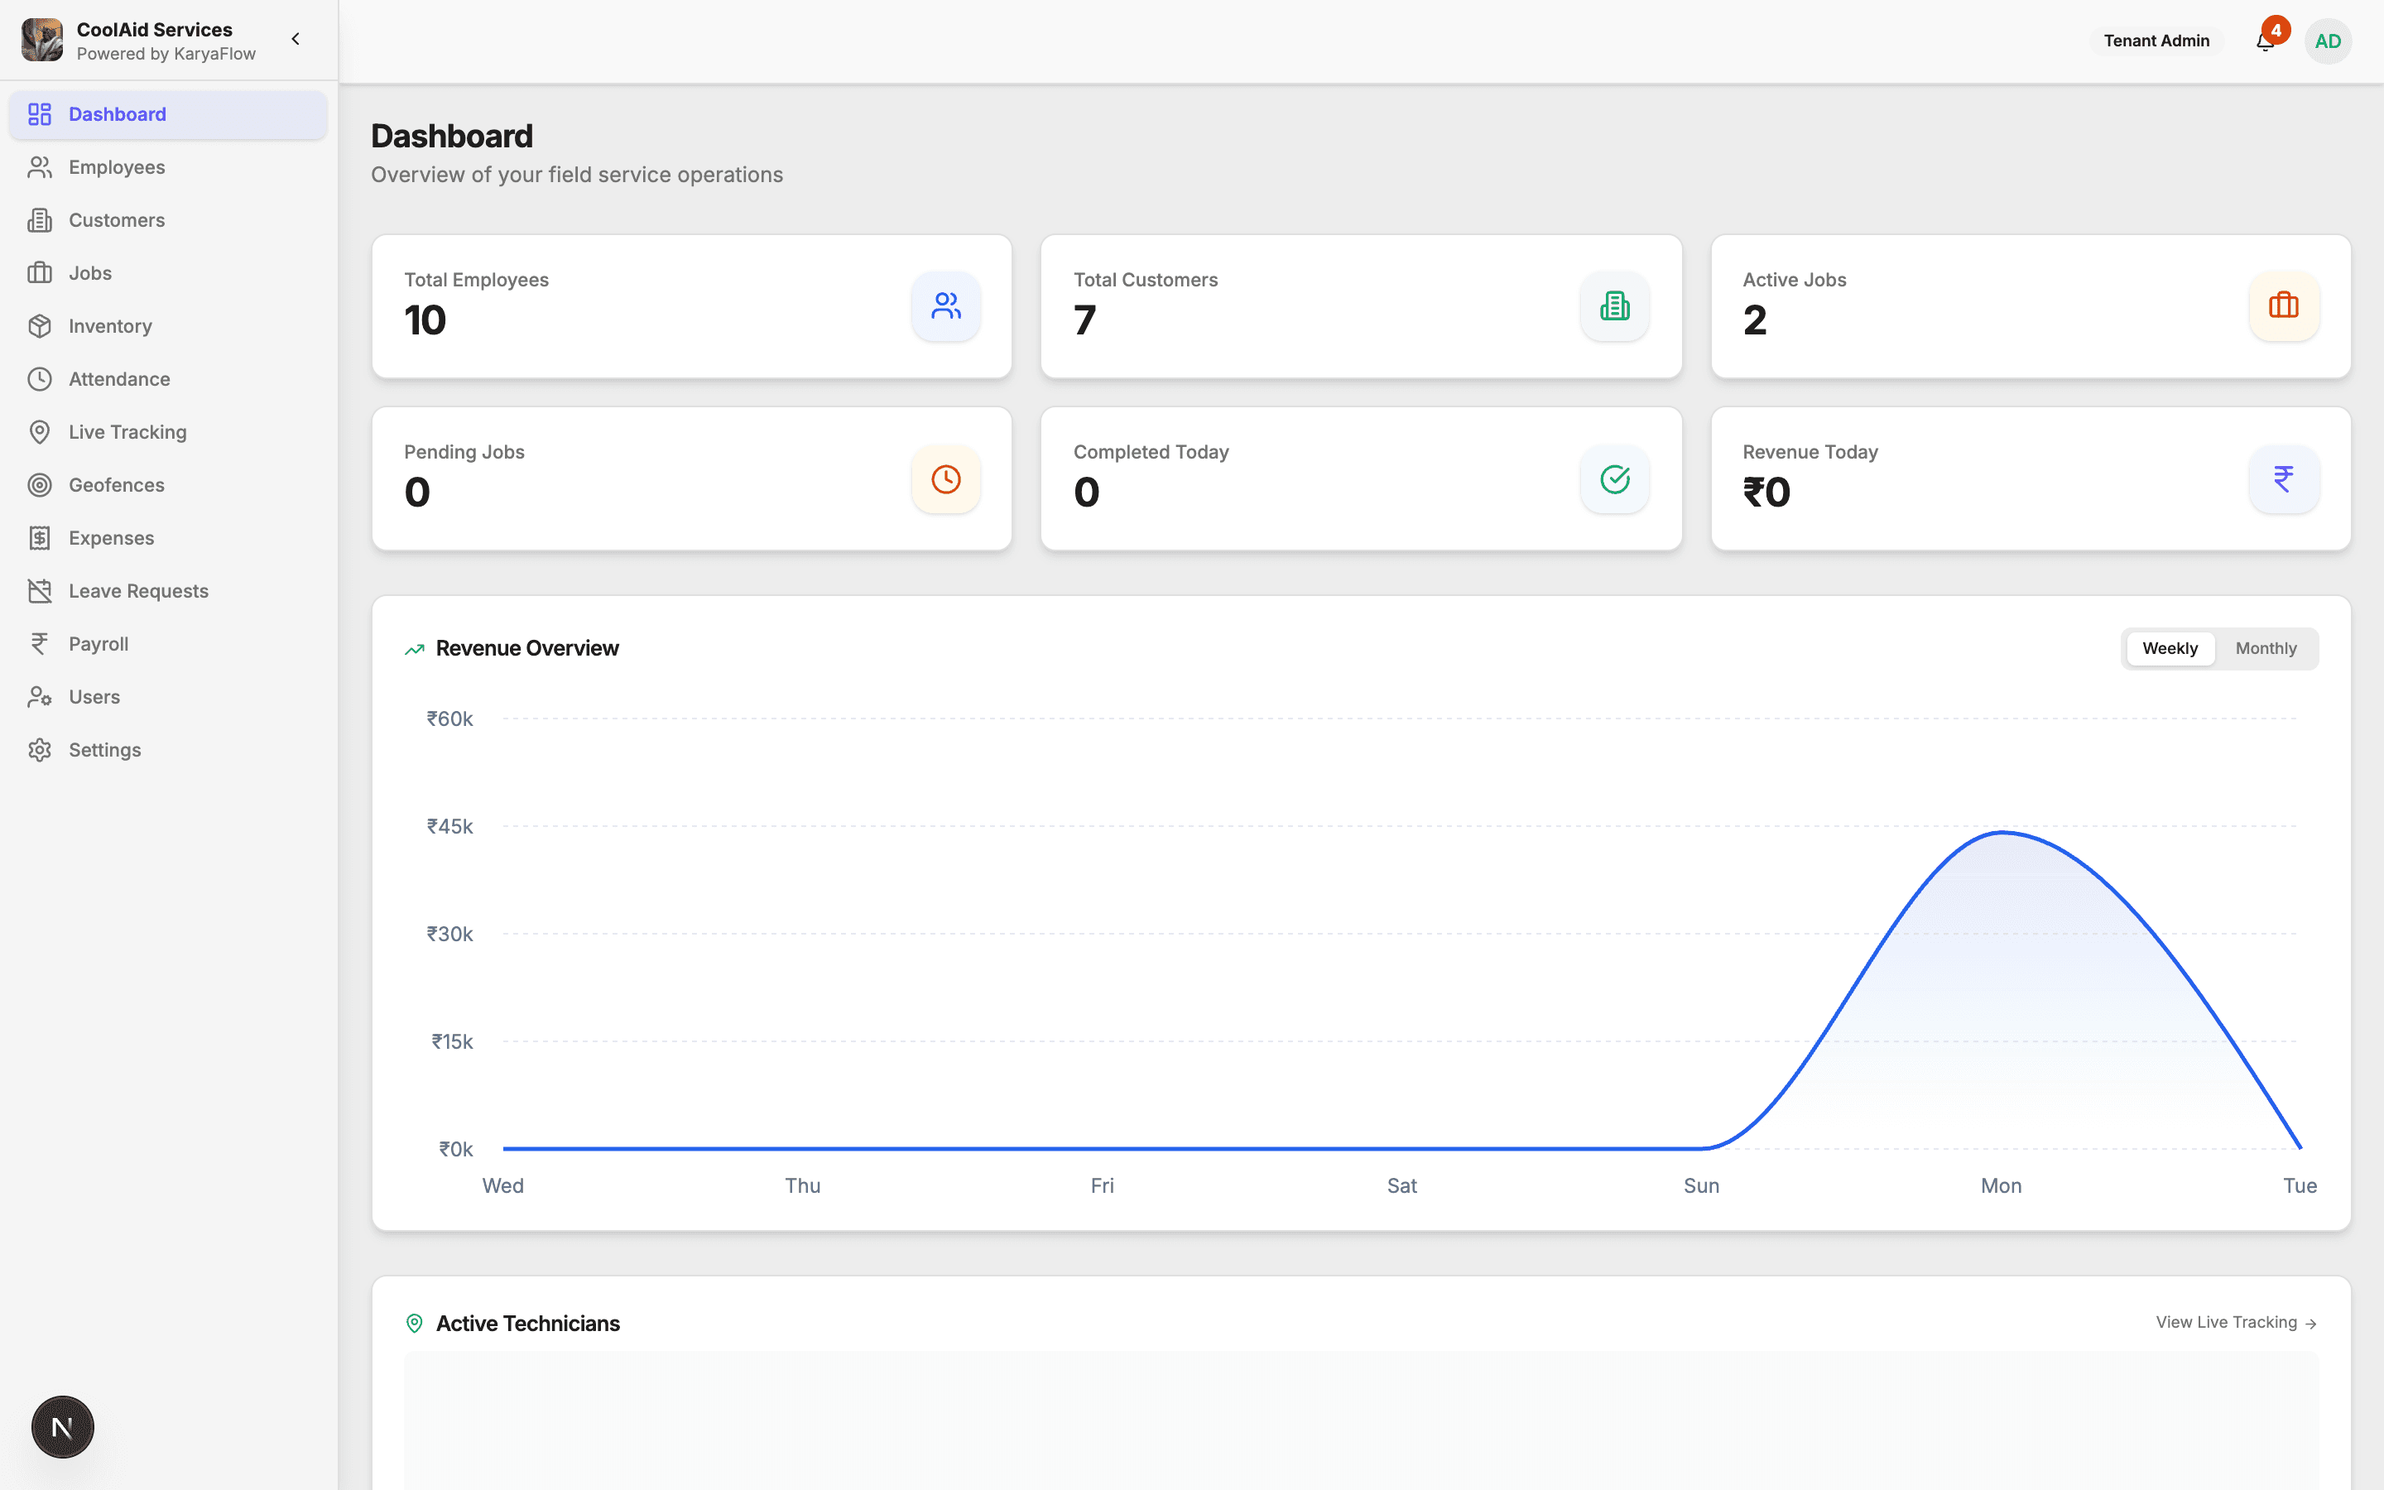Click the Revenue Today rupee icon
The image size is (2384, 1490).
[2284, 479]
